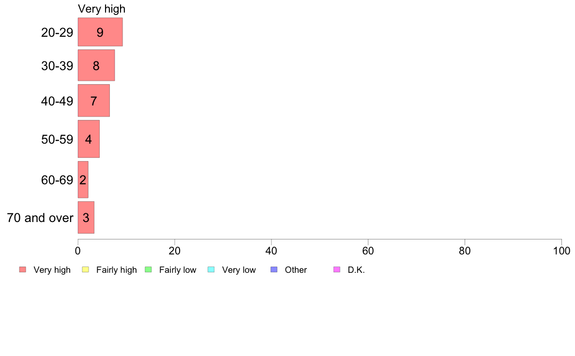Click the red Very high legend swatch
Viewport: 575px width, 356px height.
(23, 269)
